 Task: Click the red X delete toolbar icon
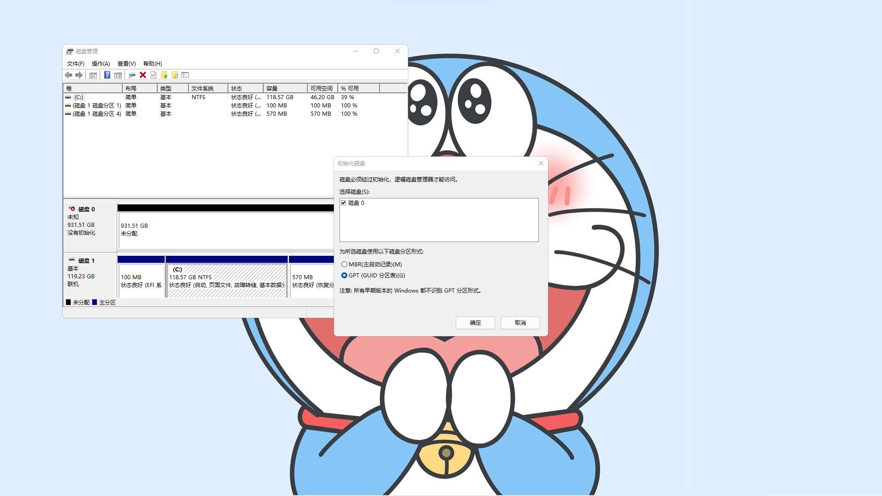click(143, 75)
